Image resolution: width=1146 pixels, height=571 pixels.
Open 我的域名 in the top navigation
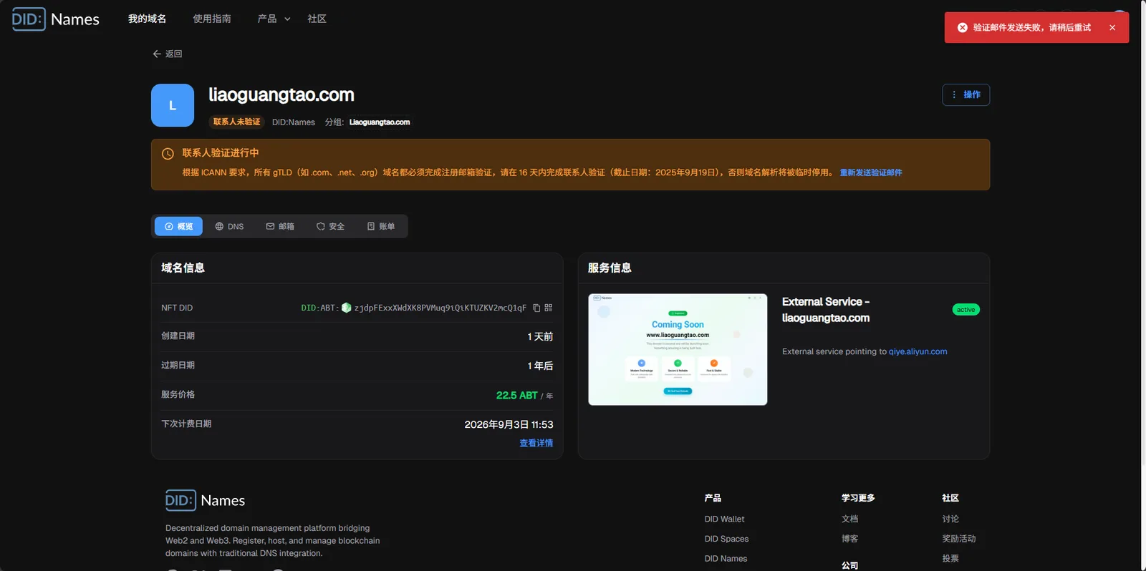[x=147, y=19]
